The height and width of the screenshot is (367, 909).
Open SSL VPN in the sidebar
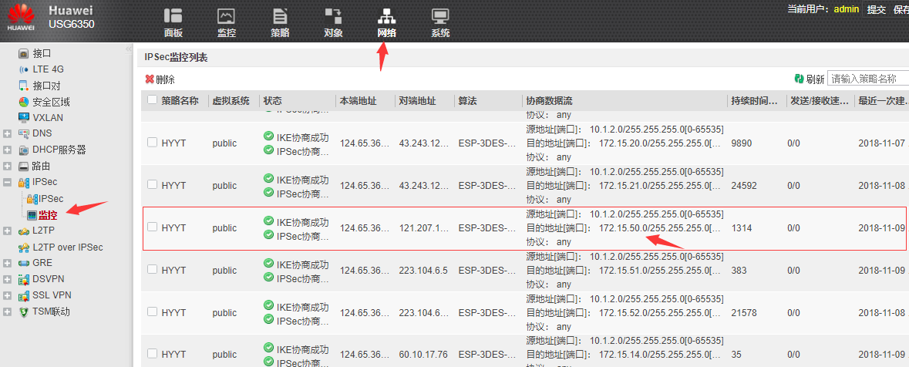click(52, 295)
